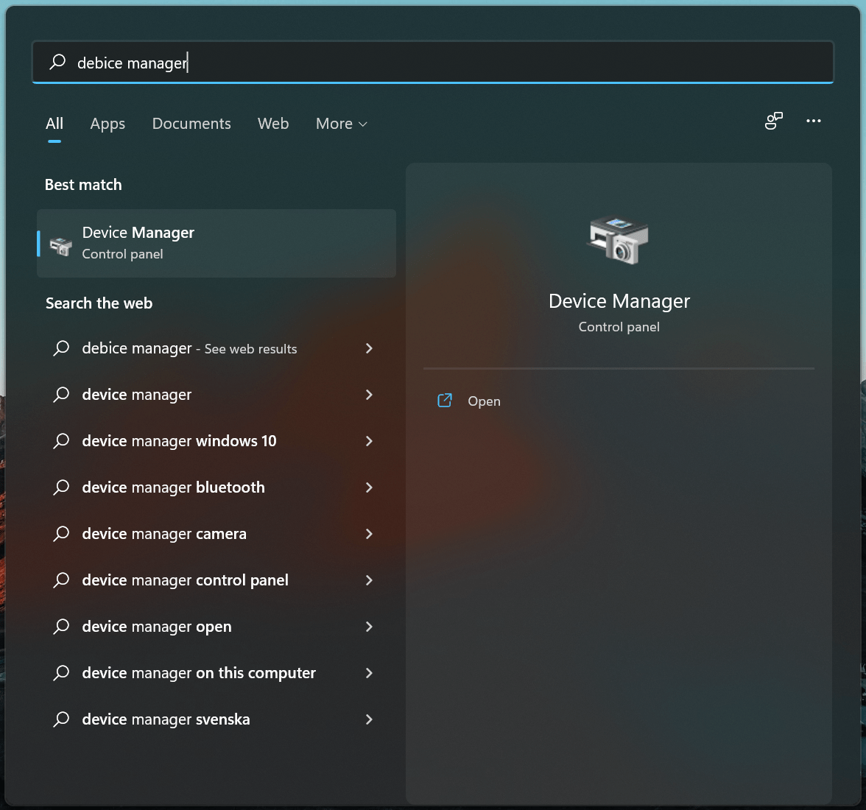Select the Web filter tab
Viewport: 866px width, 810px height.
click(273, 124)
